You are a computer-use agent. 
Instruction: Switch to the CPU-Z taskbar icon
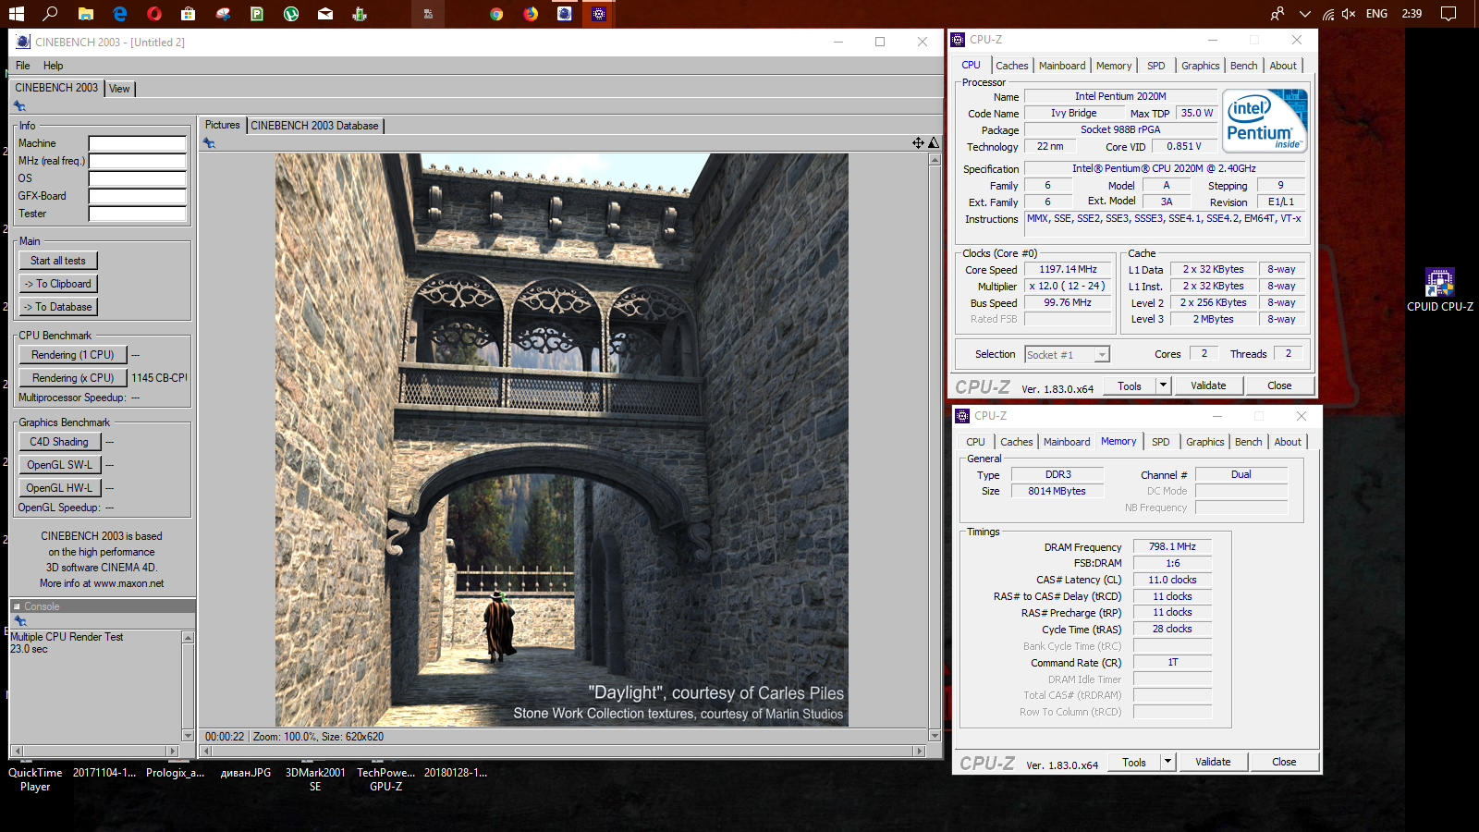[x=599, y=14]
